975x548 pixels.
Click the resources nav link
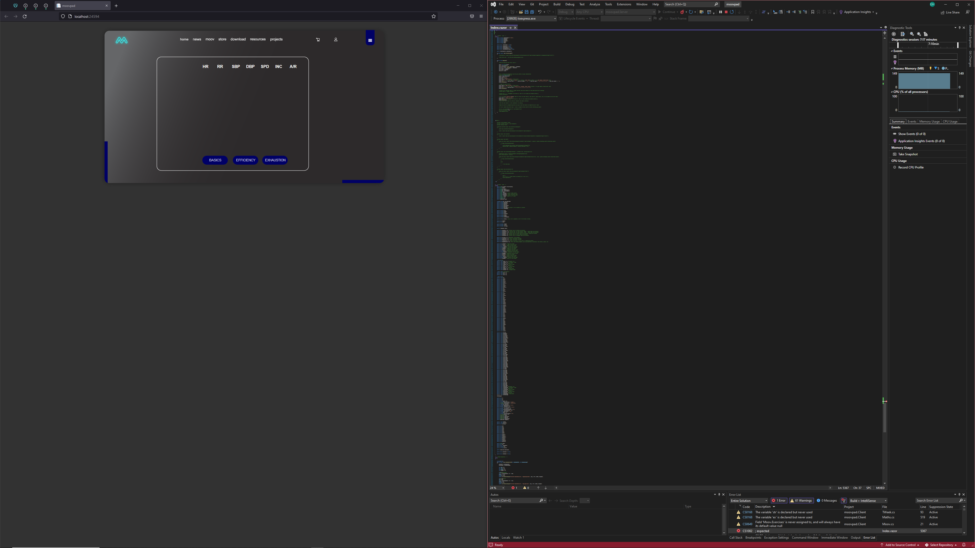[258, 39]
